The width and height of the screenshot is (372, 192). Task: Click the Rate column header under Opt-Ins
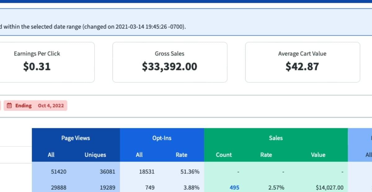[x=181, y=155]
